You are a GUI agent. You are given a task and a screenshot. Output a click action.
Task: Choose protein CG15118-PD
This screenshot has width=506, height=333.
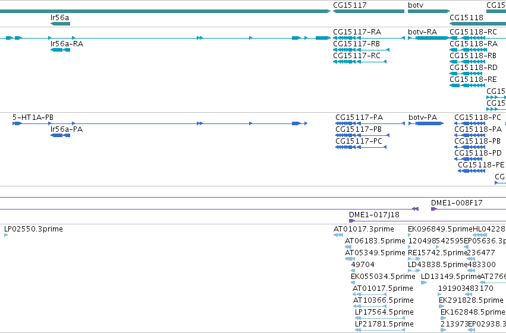coord(478,153)
